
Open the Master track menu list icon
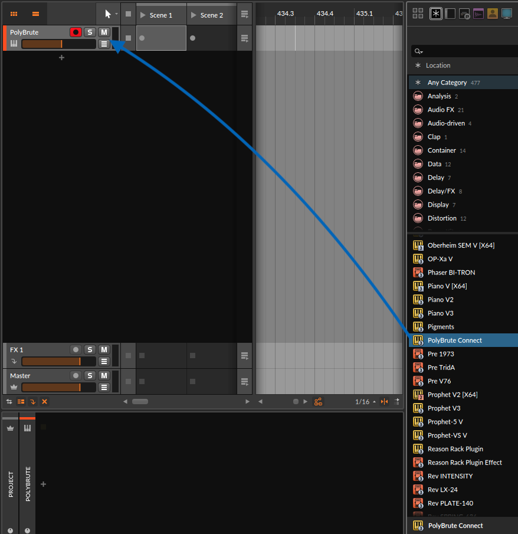click(104, 387)
